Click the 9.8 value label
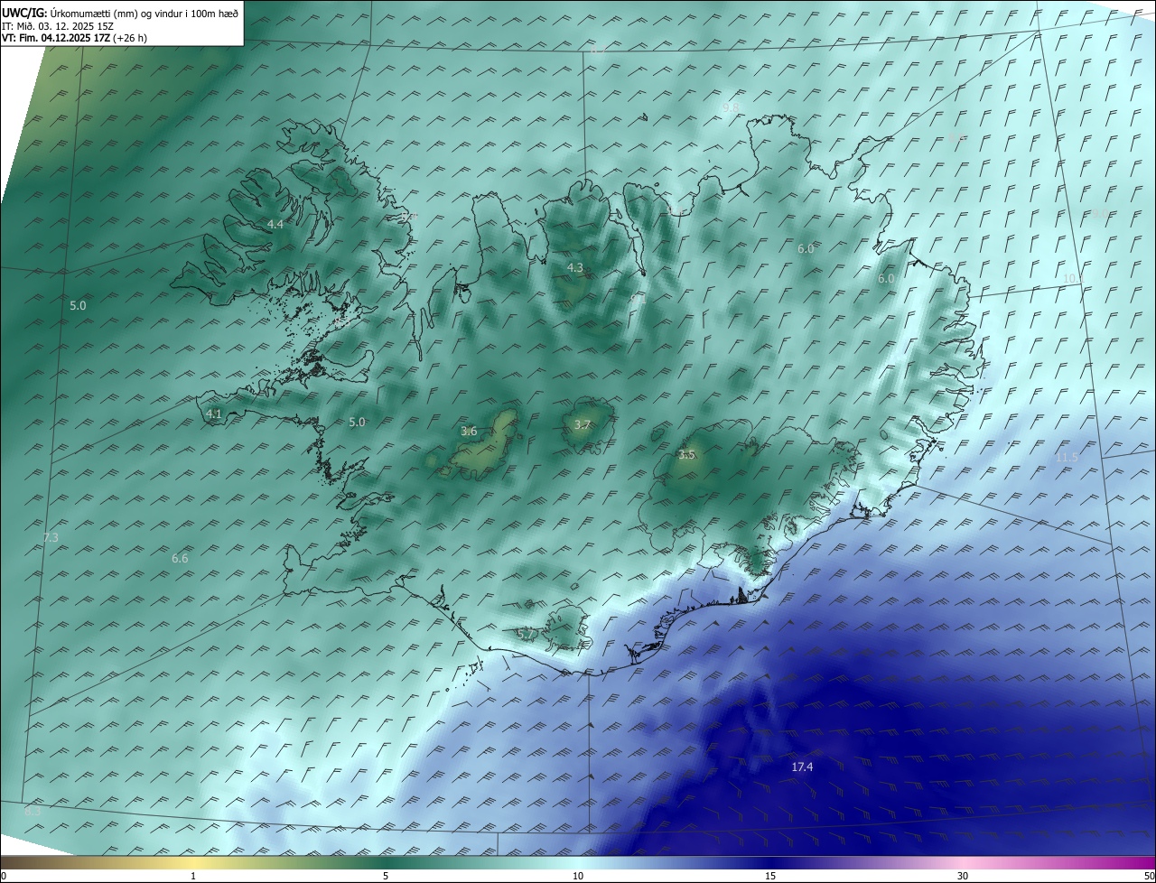 point(731,107)
